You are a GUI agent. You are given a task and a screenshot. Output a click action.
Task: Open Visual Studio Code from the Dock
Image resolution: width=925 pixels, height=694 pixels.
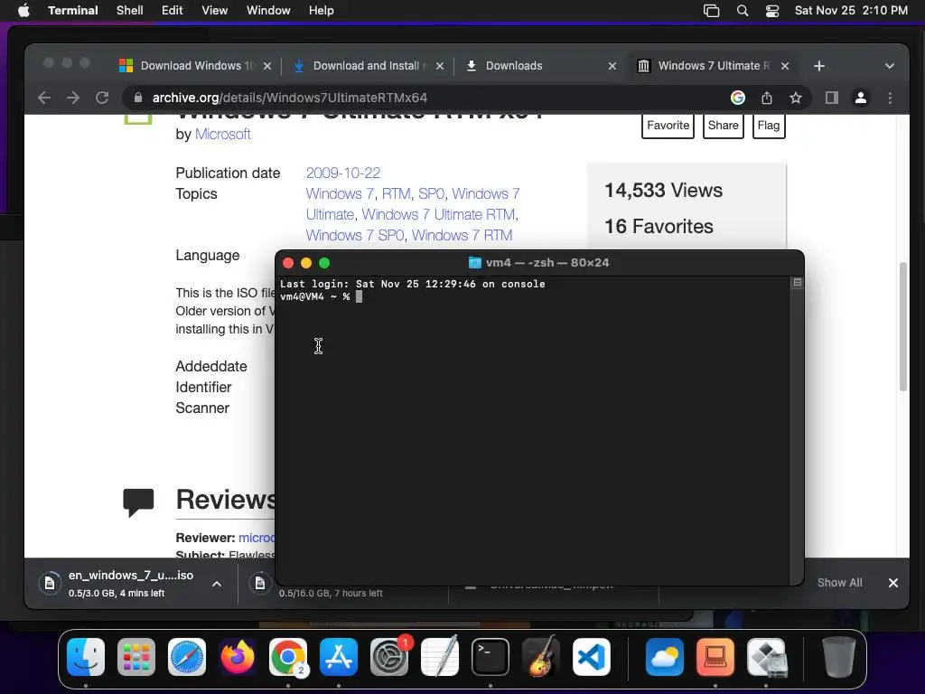point(591,657)
